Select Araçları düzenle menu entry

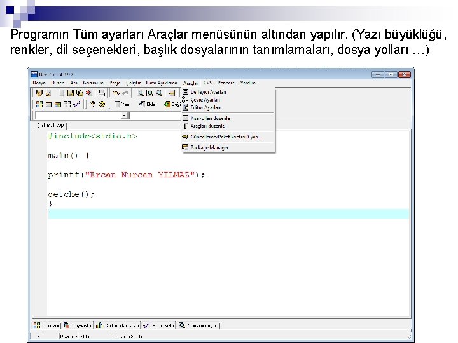pyautogui.click(x=228, y=126)
